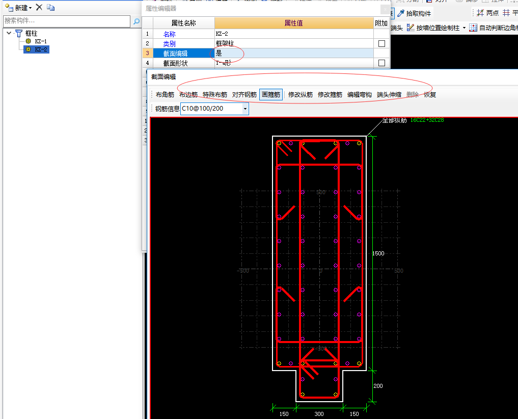The height and width of the screenshot is (419, 518).
Task: Select the 拾取构件 eyedropper tool
Action: pos(400,13)
